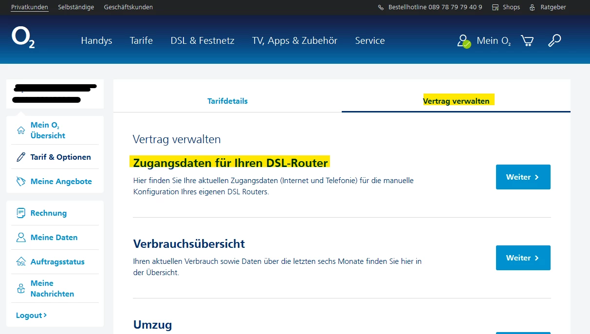The width and height of the screenshot is (590, 334).
Task: Select the Geschäftskunden customer type
Action: (129, 7)
